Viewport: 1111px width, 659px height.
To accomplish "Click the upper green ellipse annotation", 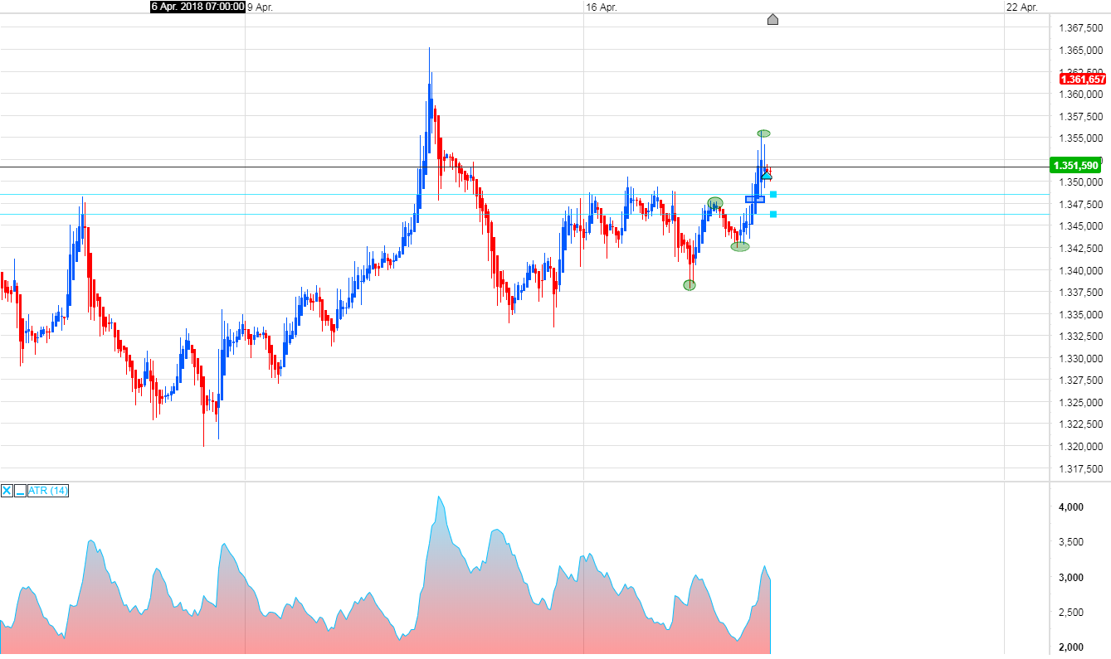I will point(763,133).
